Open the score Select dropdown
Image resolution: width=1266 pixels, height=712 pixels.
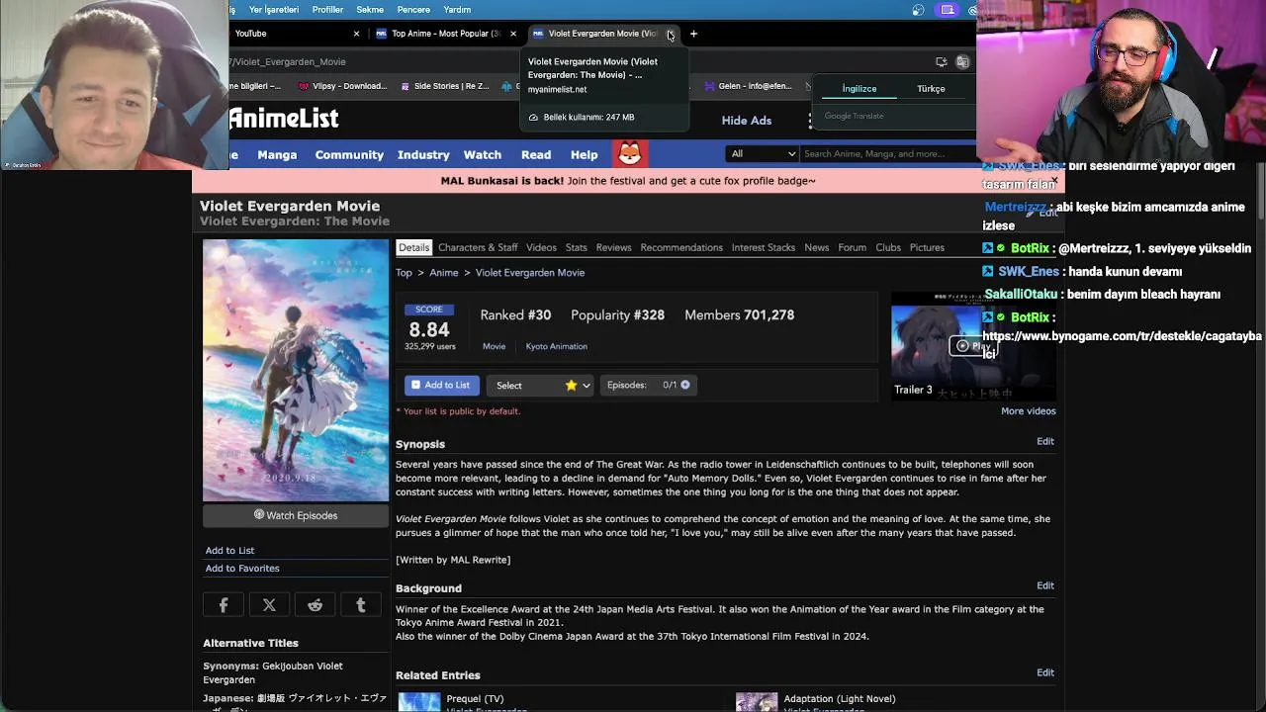pos(540,385)
